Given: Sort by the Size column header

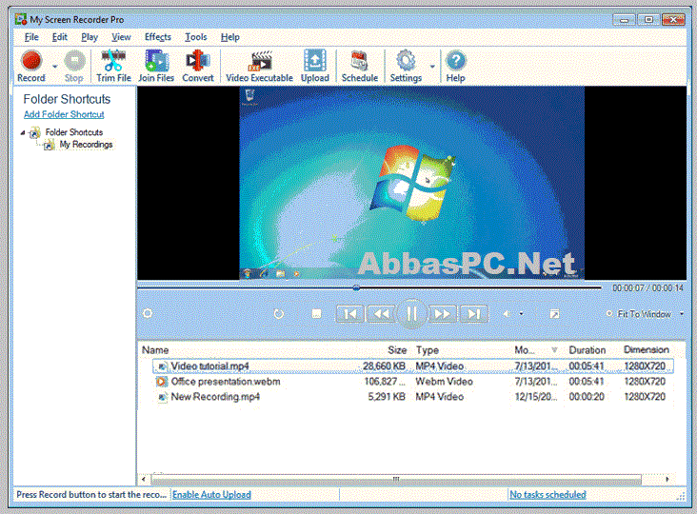Looking at the screenshot, I should coord(397,350).
